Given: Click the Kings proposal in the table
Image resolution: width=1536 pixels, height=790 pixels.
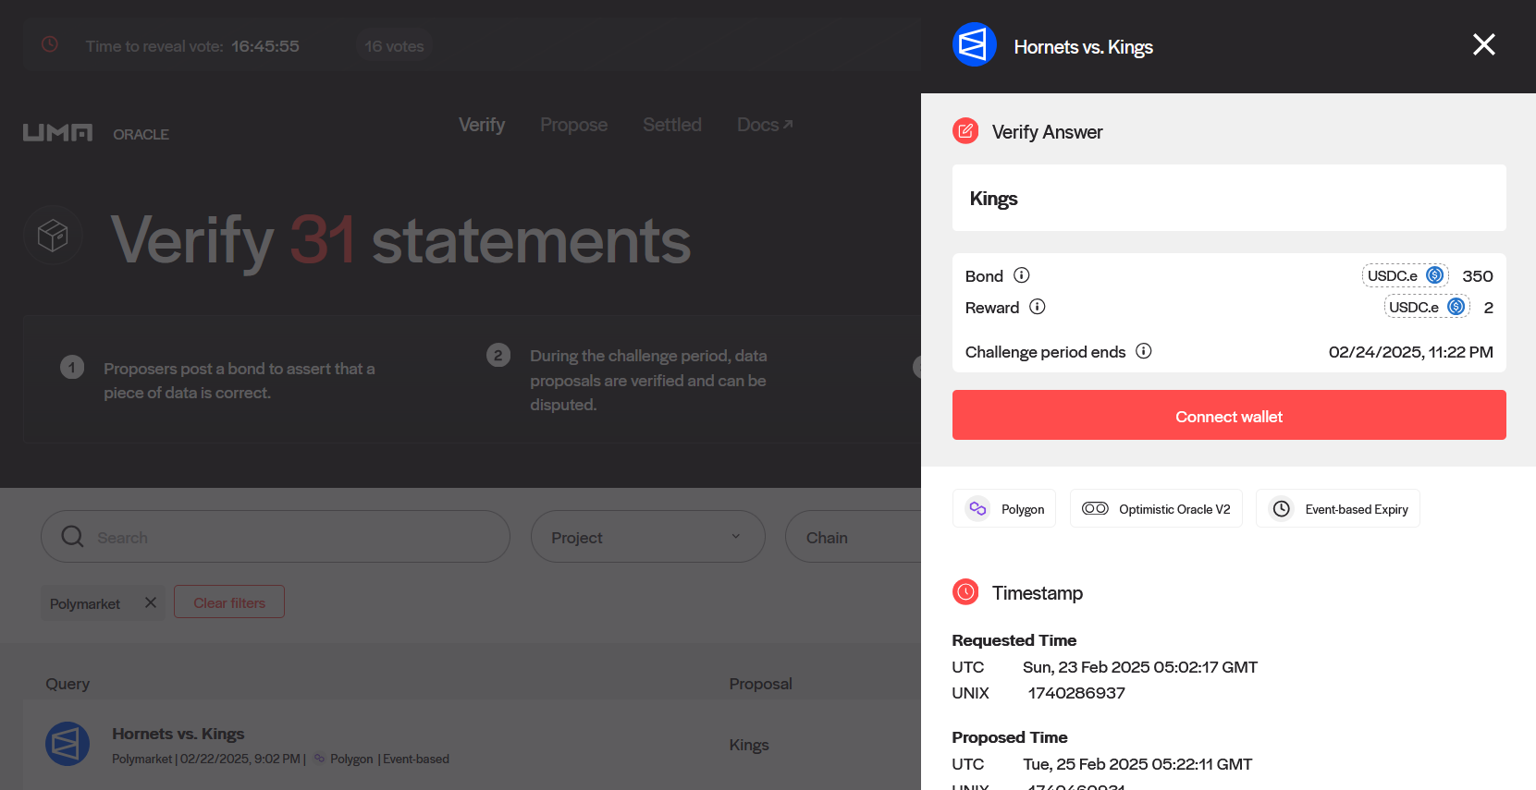Looking at the screenshot, I should click(x=749, y=745).
